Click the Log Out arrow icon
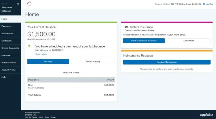This screenshot has width=216, height=119. 204,4
